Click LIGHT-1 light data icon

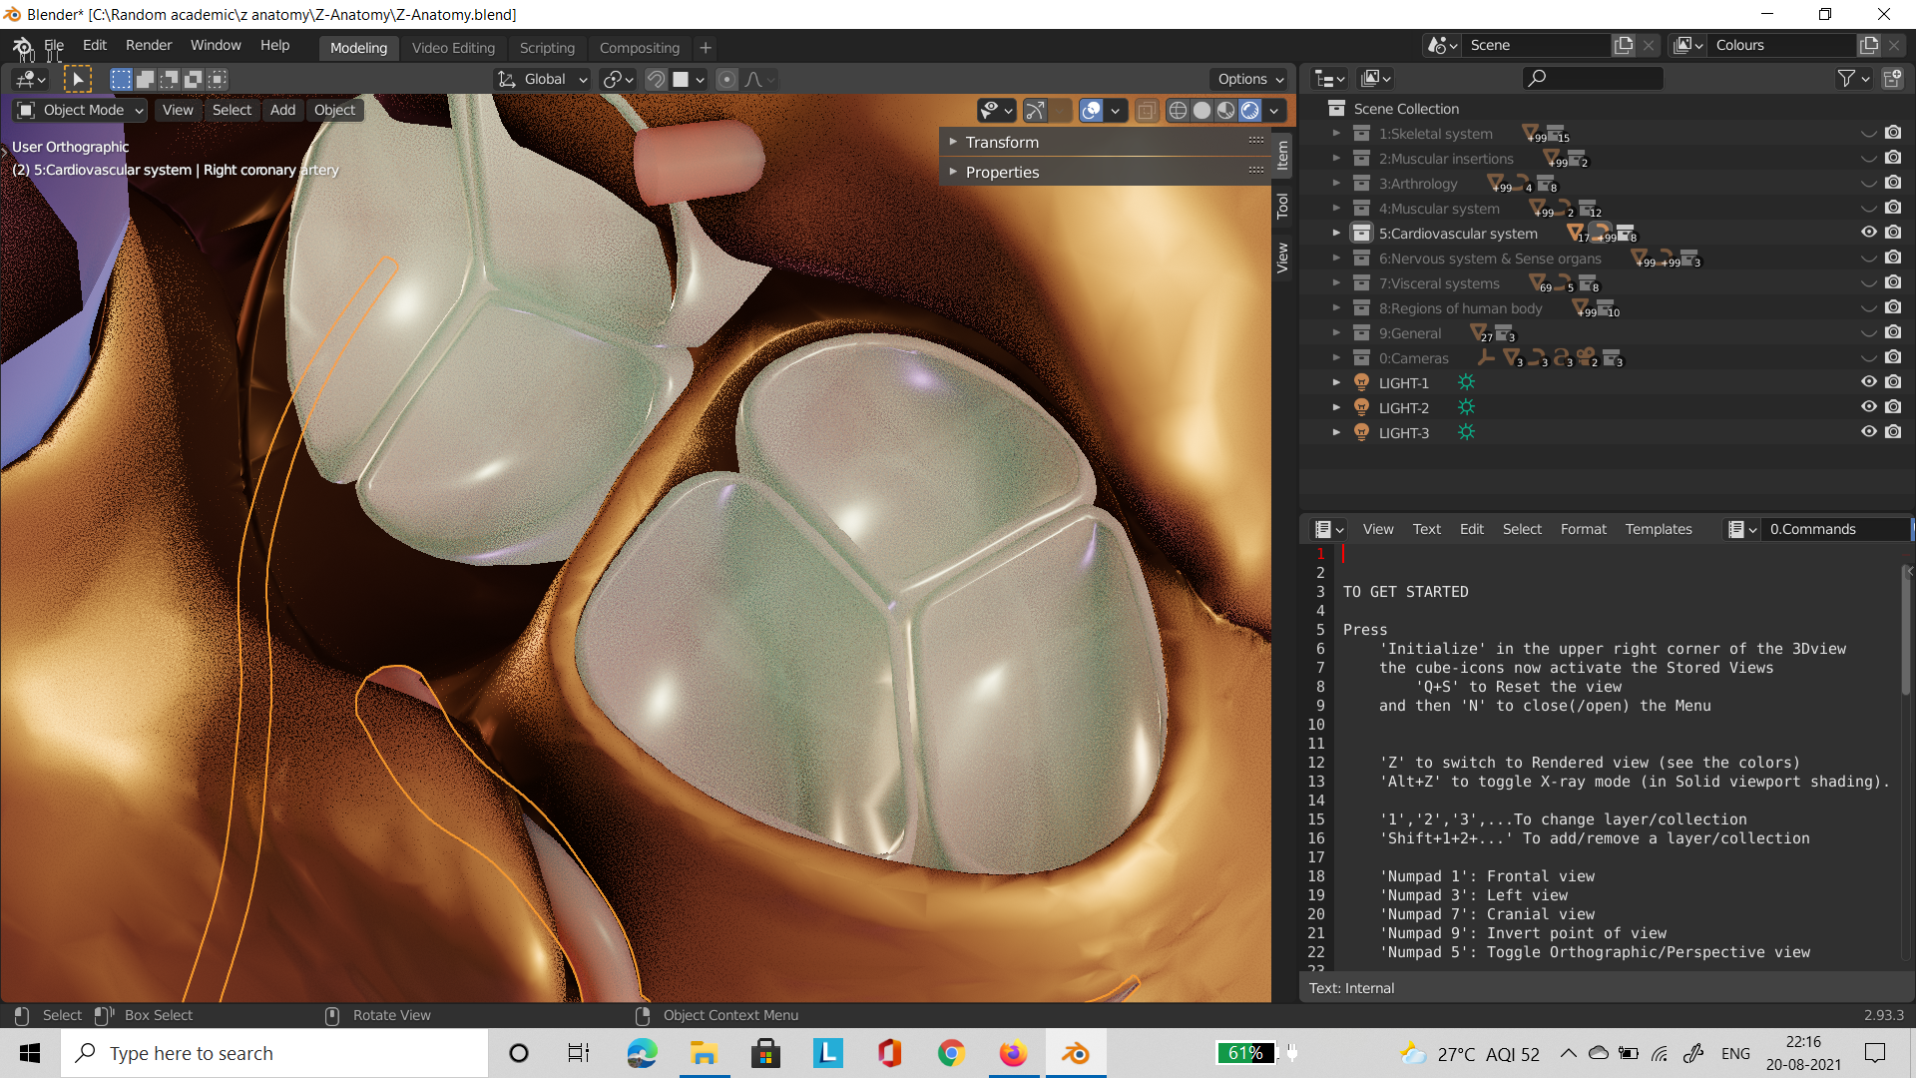pos(1466,382)
